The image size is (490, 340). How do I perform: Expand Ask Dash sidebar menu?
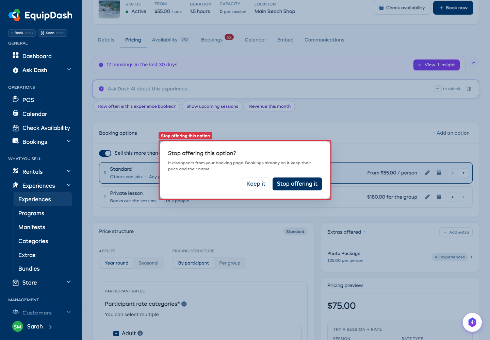pos(69,69)
